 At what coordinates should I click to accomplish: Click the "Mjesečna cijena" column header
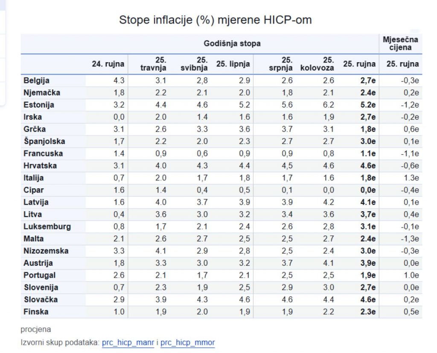pos(400,43)
